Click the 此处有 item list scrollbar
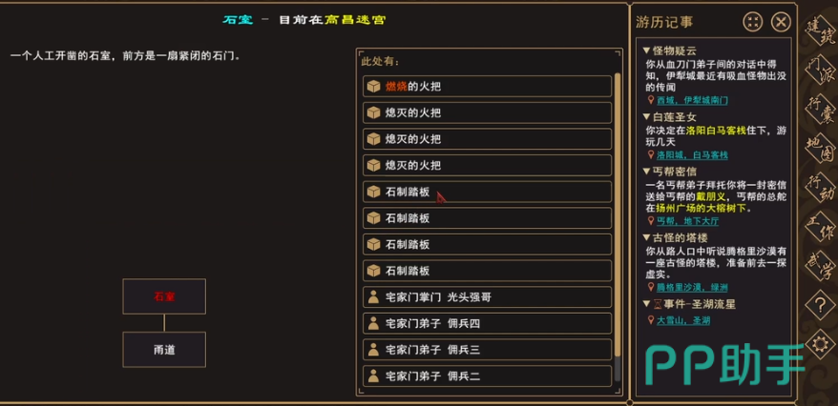The image size is (838, 406). click(x=618, y=229)
